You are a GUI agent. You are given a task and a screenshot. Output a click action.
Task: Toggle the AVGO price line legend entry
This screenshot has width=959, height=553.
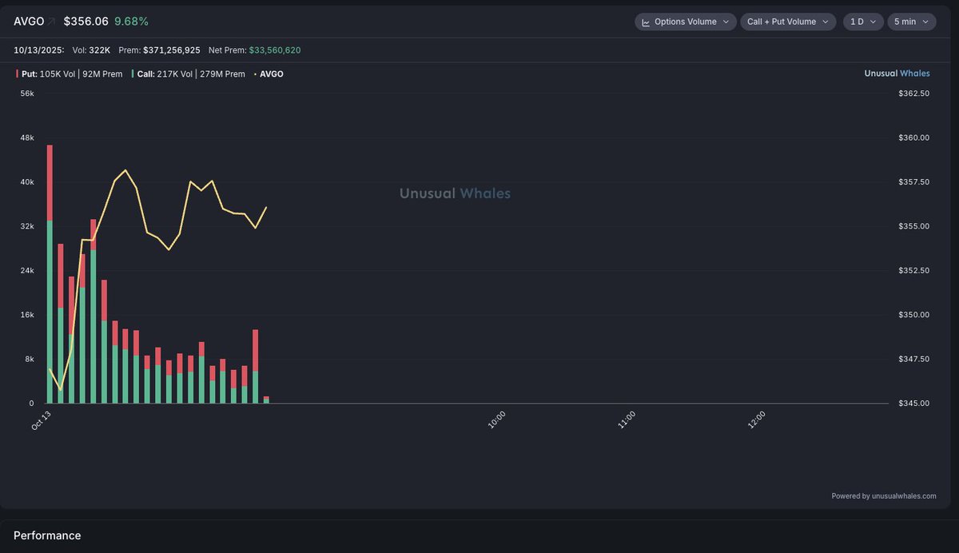(271, 74)
